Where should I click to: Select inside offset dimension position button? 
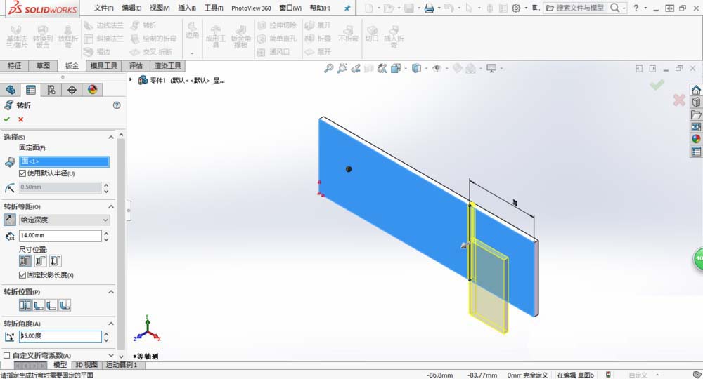[40, 261]
